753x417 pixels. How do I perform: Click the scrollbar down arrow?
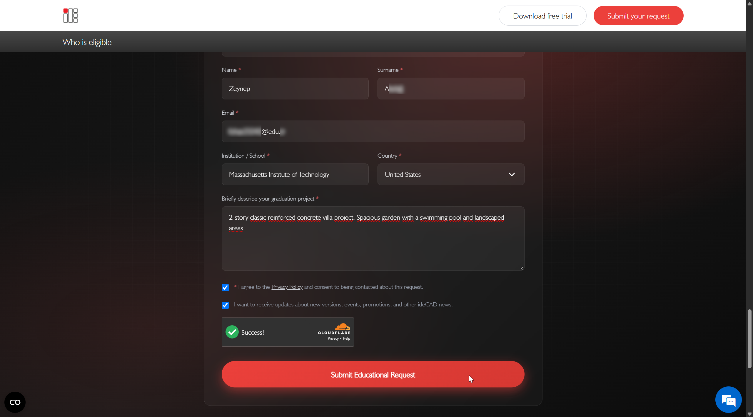pos(749,414)
